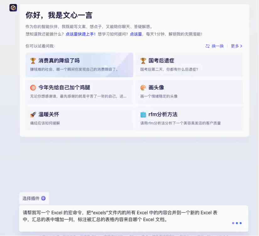Image resolution: width=259 pixels, height=236 pixels.
Task: Click the trophy icon beside 消费真的降级了吗
Action: click(x=33, y=61)
